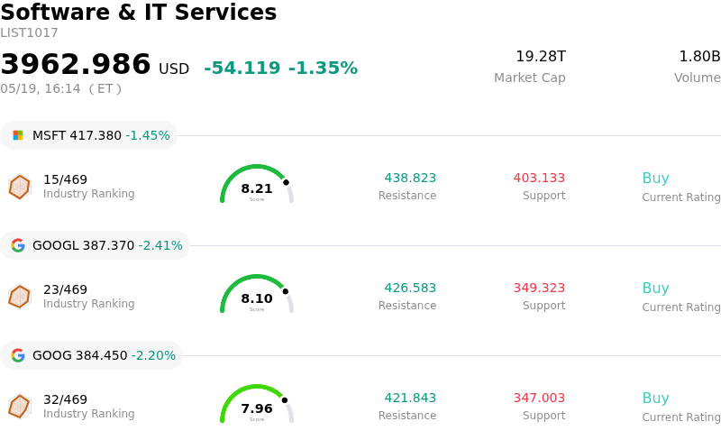The height and width of the screenshot is (440, 721).
Task: Open MSFT industry ranking radar icon
Action: click(20, 187)
